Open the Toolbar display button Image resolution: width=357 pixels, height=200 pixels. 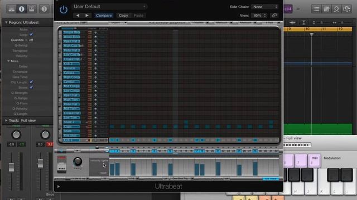[x=31, y=9]
